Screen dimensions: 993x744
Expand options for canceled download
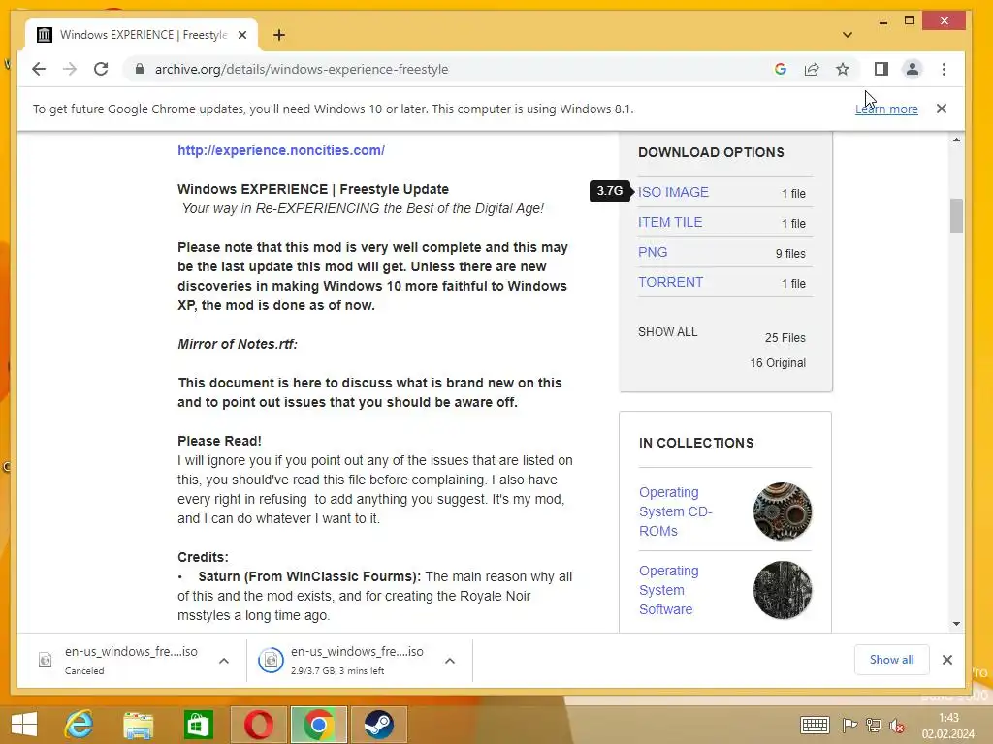pyautogui.click(x=224, y=661)
